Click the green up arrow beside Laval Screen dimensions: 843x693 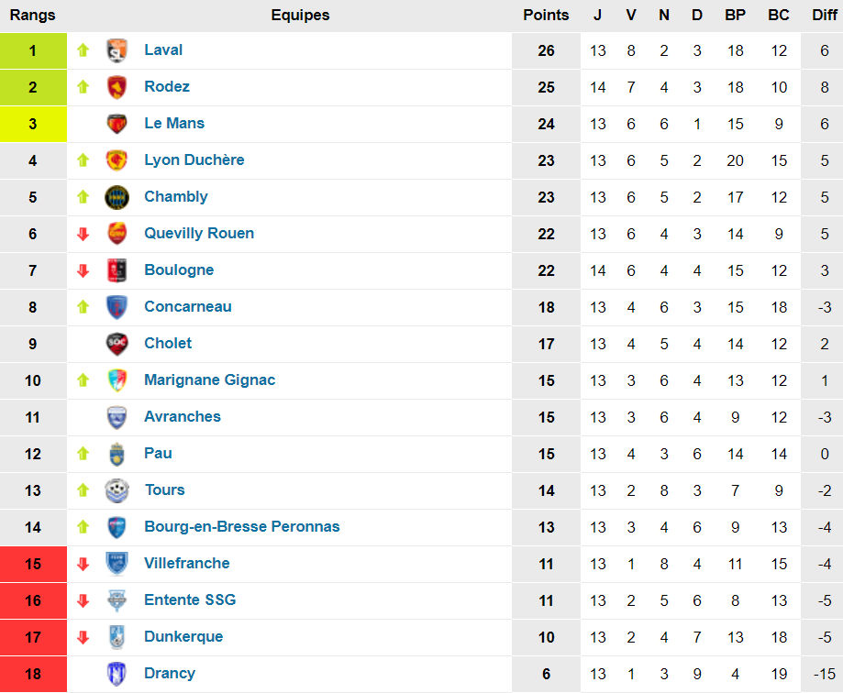[83, 50]
